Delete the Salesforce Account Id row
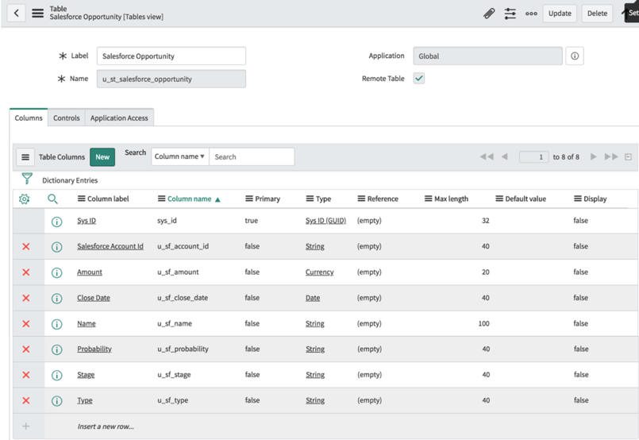The width and height of the screenshot is (639, 440). (26, 246)
